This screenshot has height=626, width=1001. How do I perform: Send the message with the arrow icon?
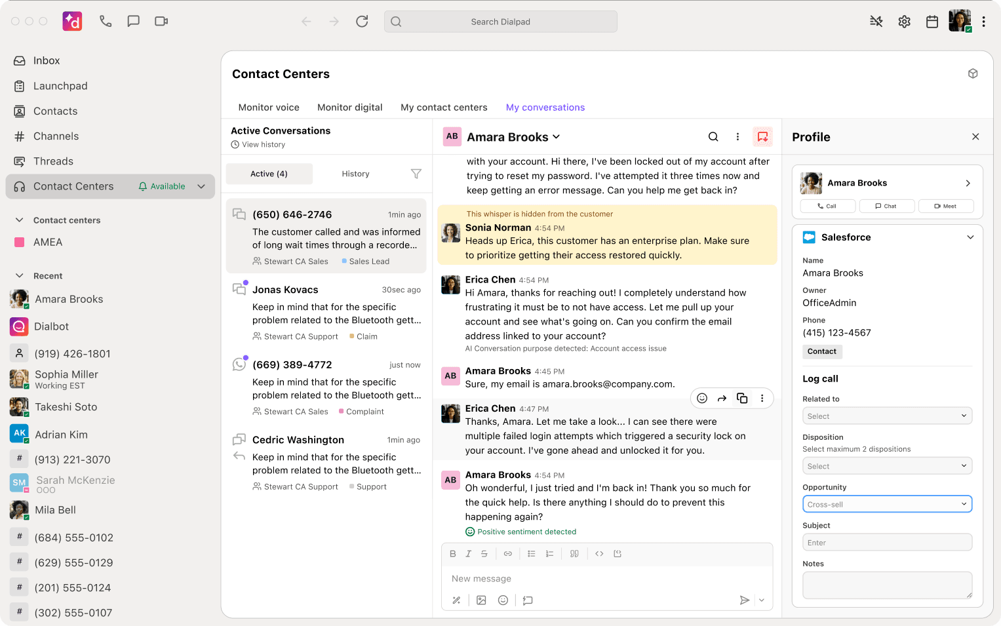coord(744,600)
